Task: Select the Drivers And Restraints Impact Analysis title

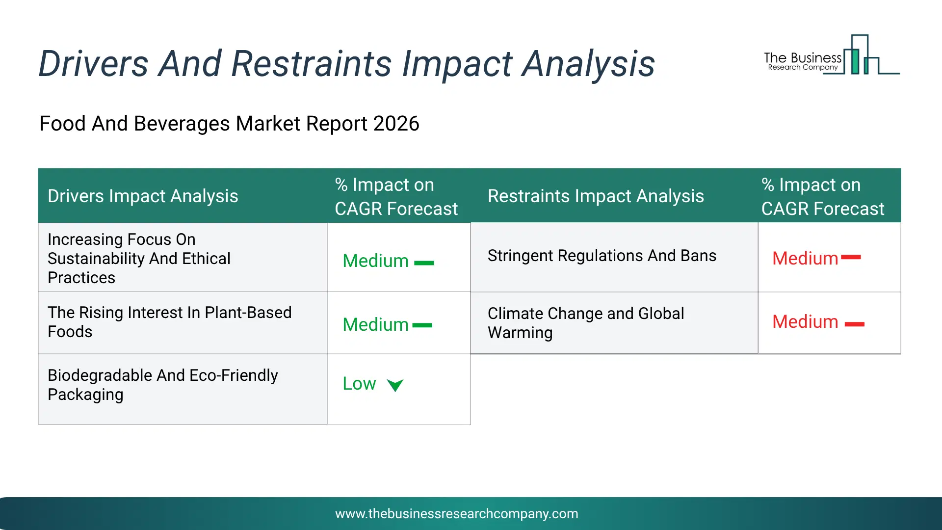Action: pos(347,64)
